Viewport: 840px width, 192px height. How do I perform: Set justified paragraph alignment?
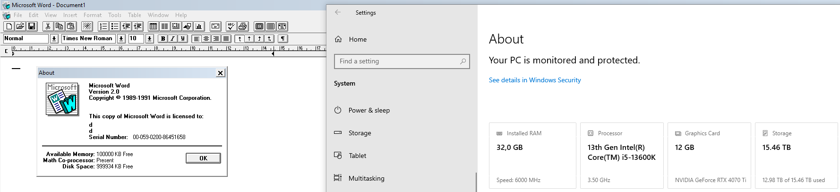click(x=226, y=39)
